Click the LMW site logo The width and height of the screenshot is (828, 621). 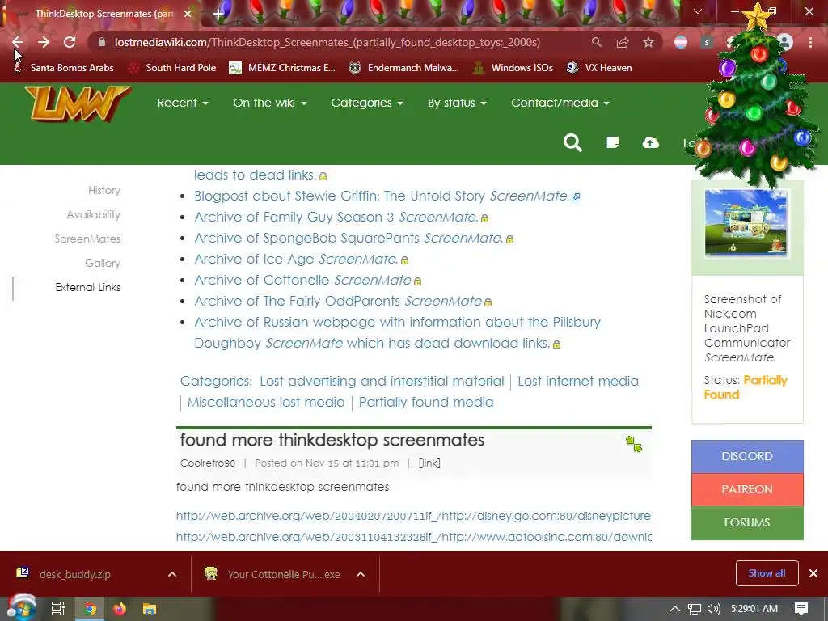77,104
